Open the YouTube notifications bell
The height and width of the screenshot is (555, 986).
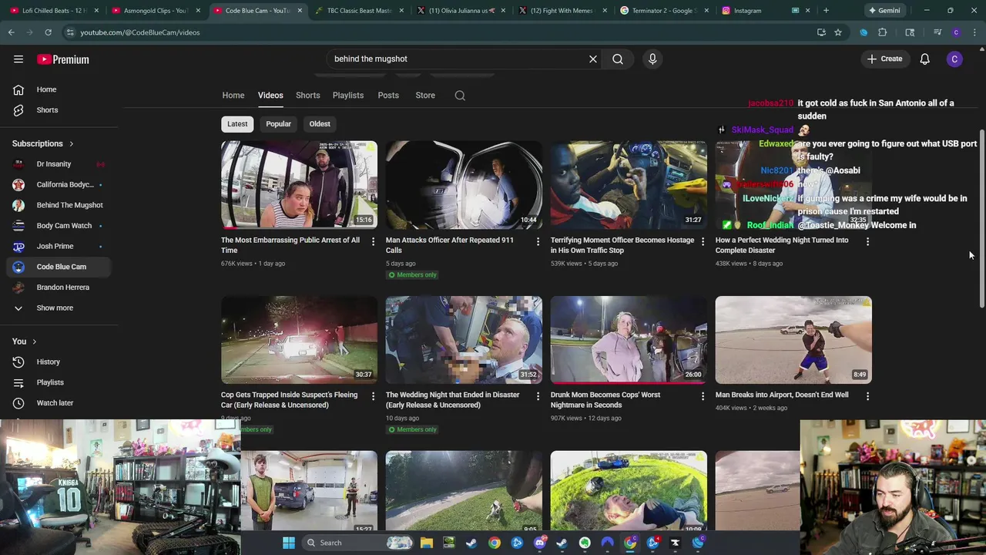click(x=924, y=59)
